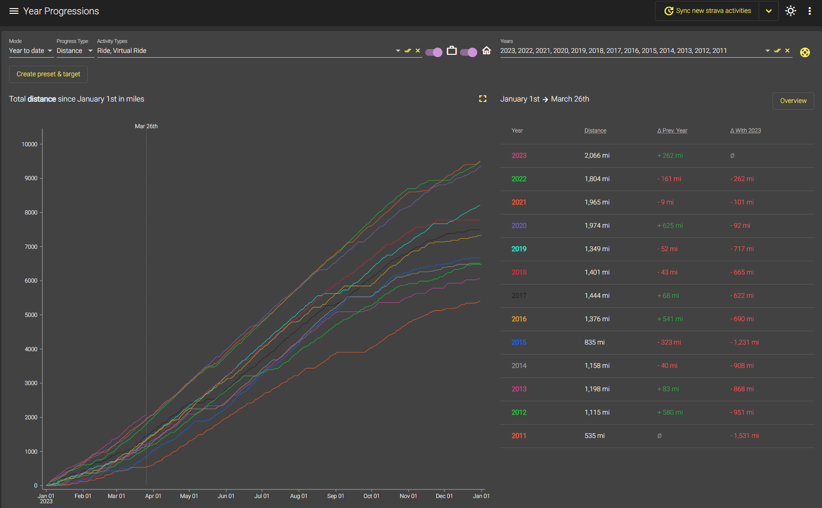The image size is (822, 508).
Task: Sort table by Distance column header
Action: click(x=595, y=131)
